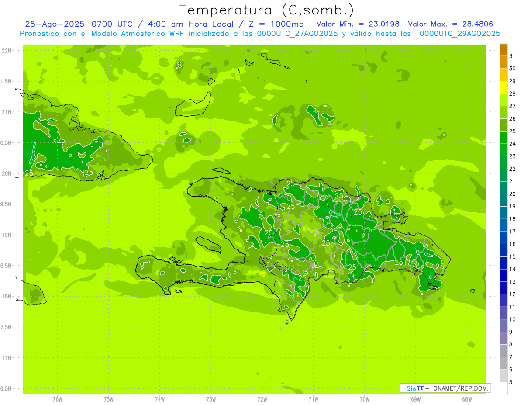Click the '20N' latitude axis label
Viewport: 524px width, 405px height.
point(7,173)
